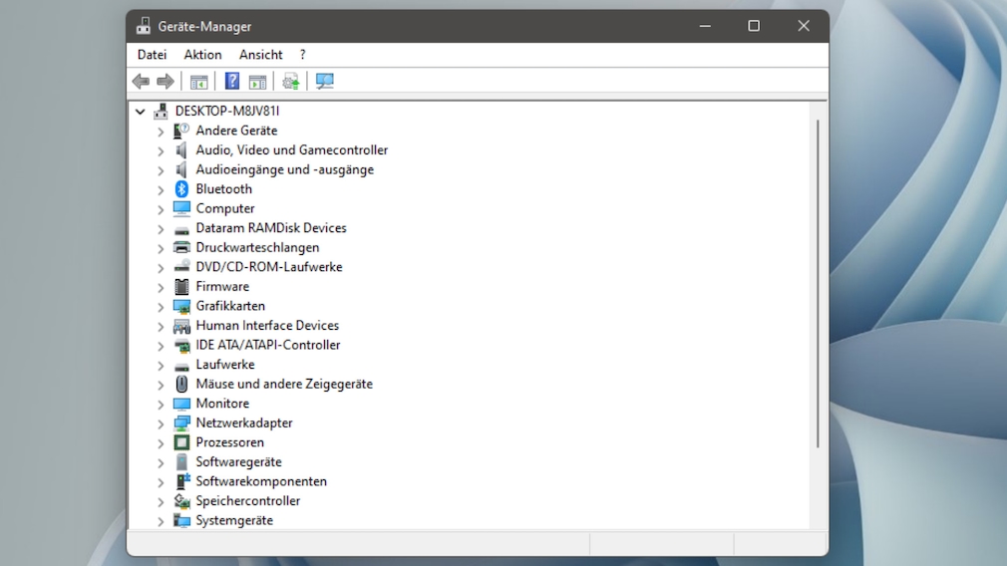Screen dimensions: 1007x566
Task: Click the update driver toolbar icon
Action: point(291,81)
